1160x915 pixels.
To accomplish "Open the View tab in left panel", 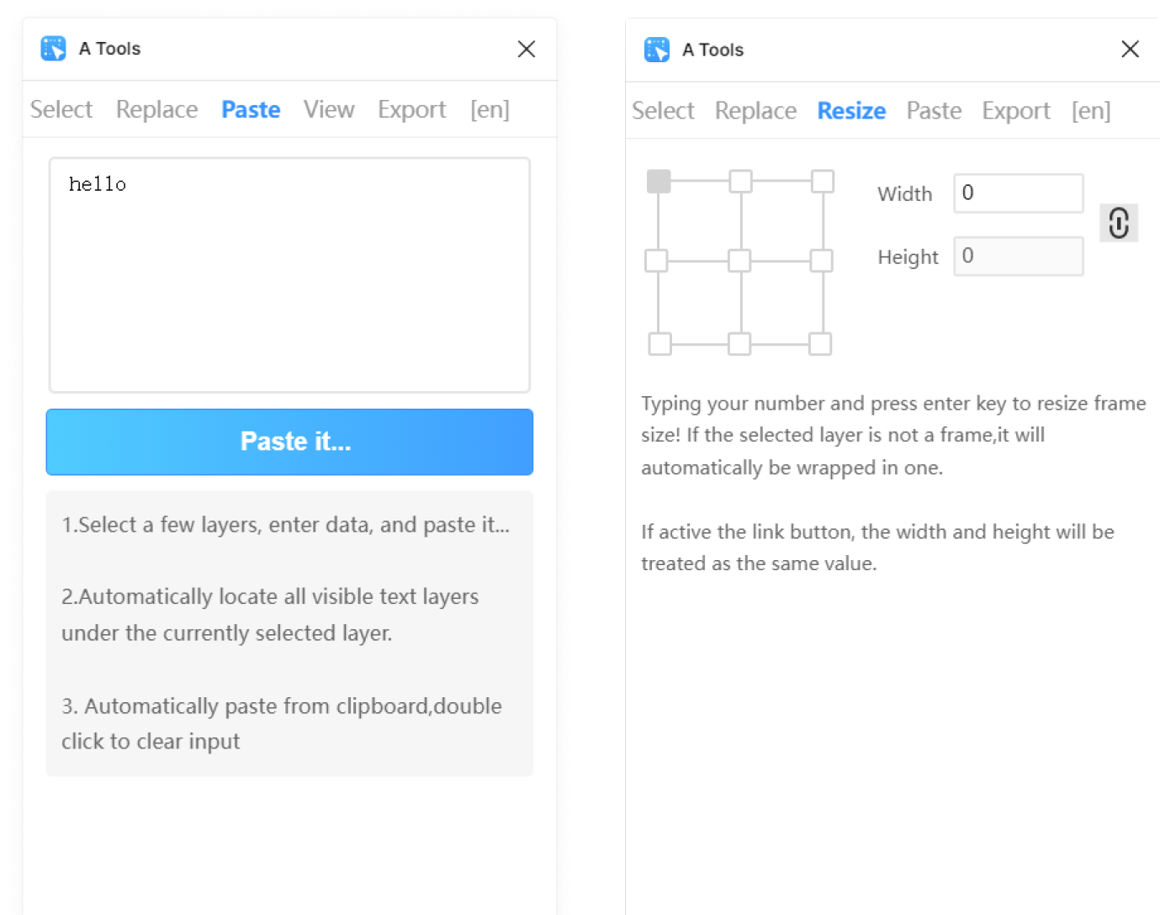I will pyautogui.click(x=329, y=109).
